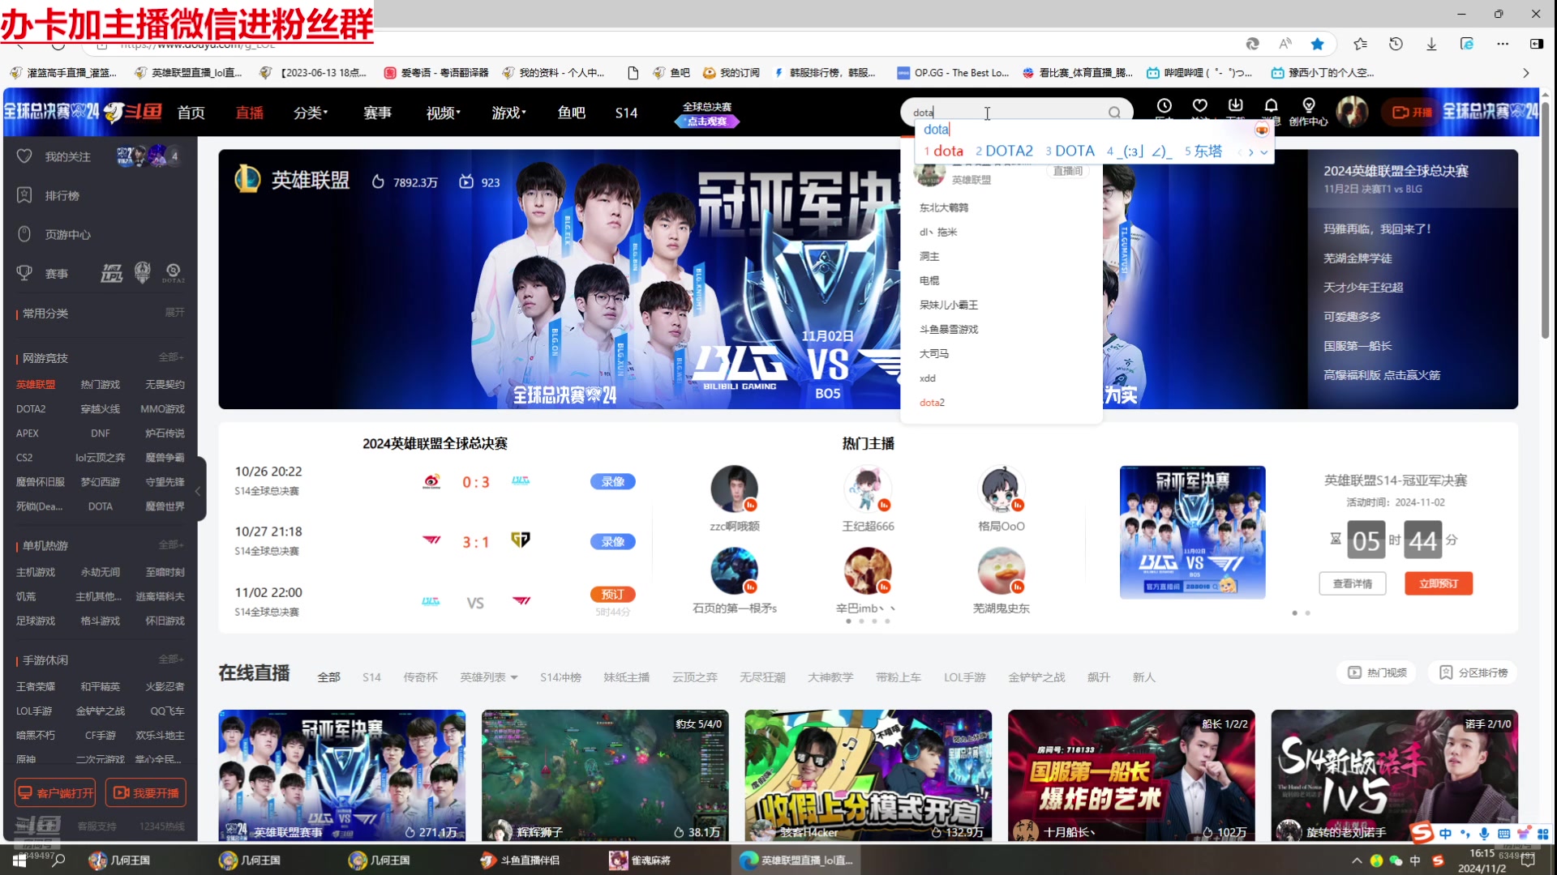Screen dimensions: 1557x875
Task: Click 客户端打开 in the sidebar
Action: tap(55, 792)
